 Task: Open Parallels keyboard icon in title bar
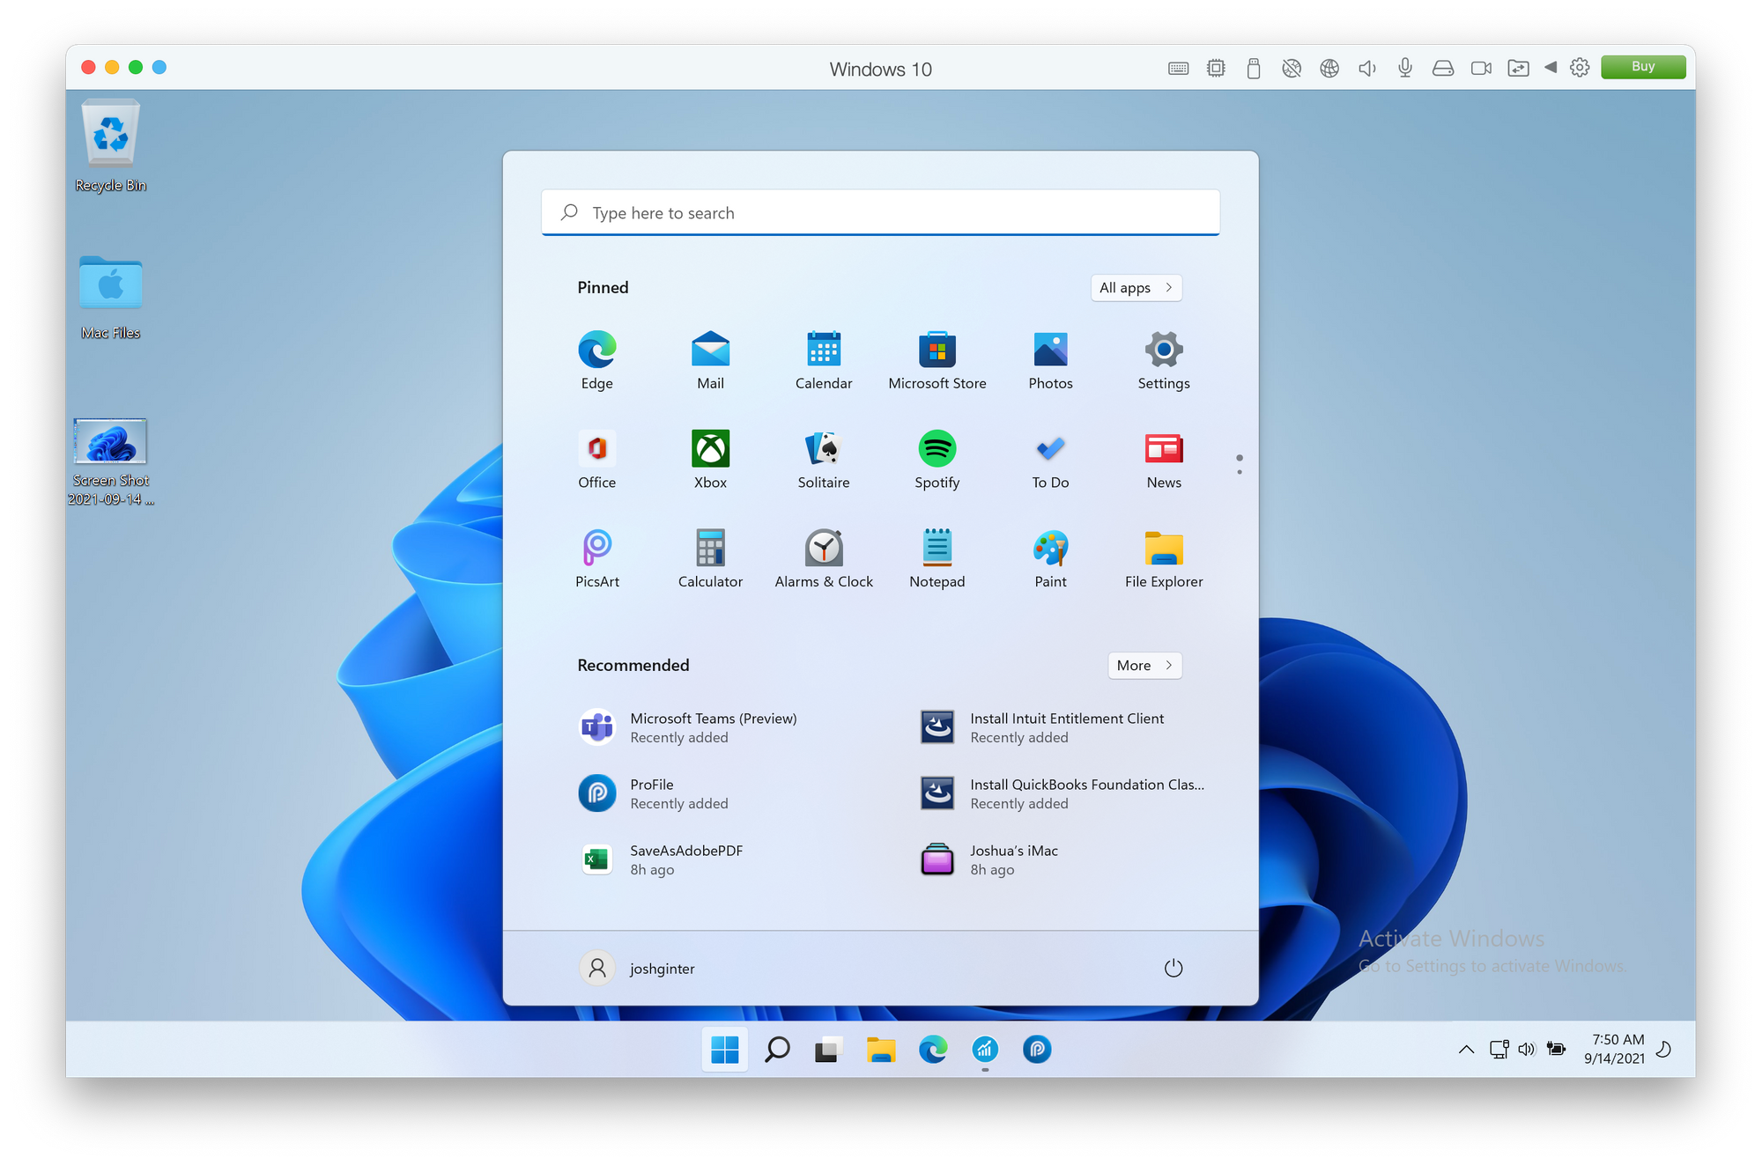coord(1178,68)
